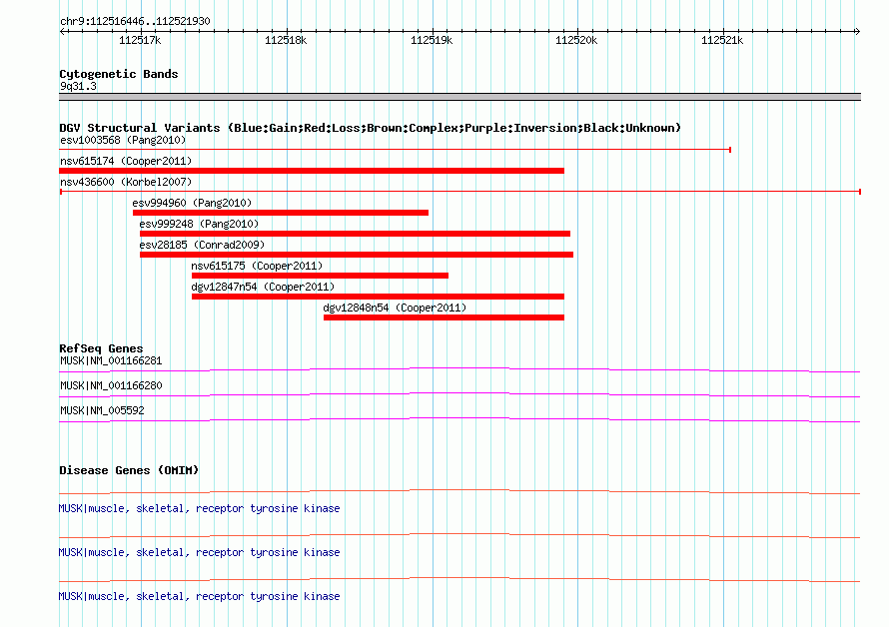Click the esv999248 (Pang2010) label
The height and width of the screenshot is (627, 889).
click(x=199, y=224)
